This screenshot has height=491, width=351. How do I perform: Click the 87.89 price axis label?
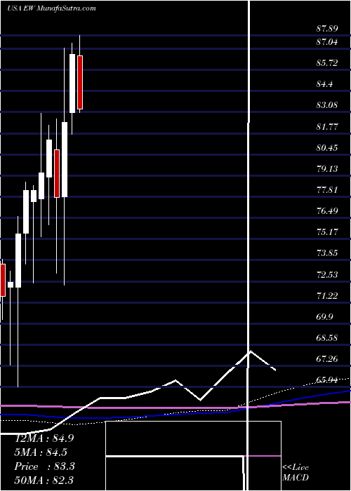click(x=327, y=29)
